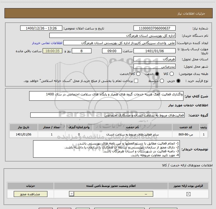Click the deadline time 09:00 field
Viewport: 216px width, 209px height.
(x=112, y=51)
